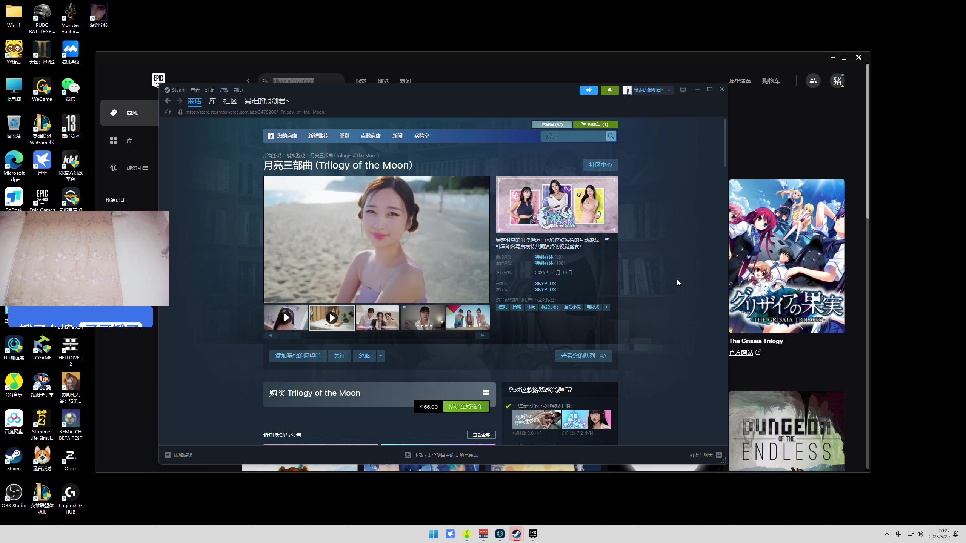Click the Add Game plus icon
Image resolution: width=966 pixels, height=543 pixels.
[x=168, y=455]
